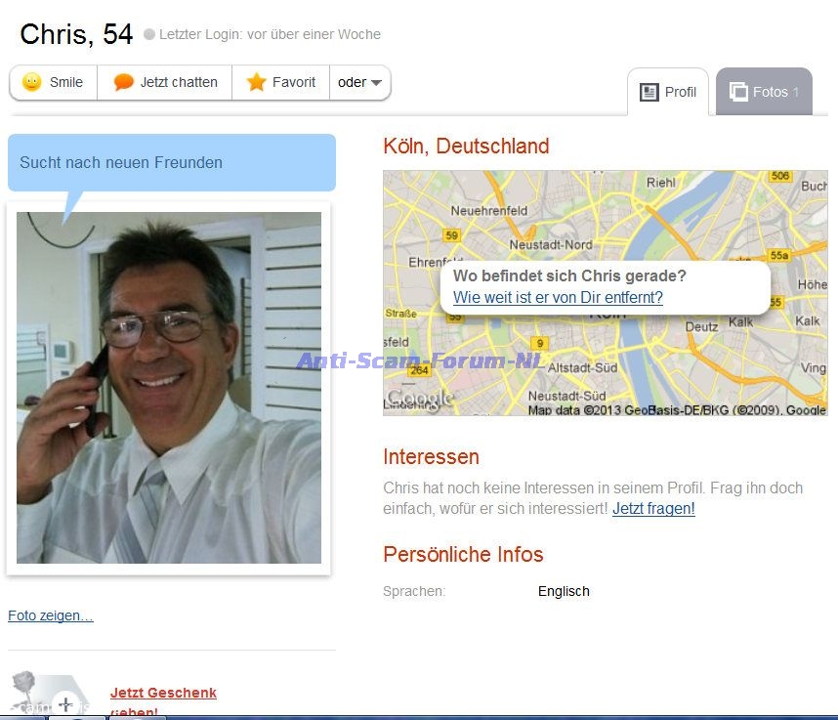Send a Smile to Chris
The height and width of the screenshot is (720, 838).
point(54,83)
